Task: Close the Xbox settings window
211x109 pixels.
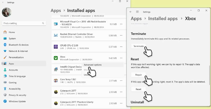Action: pos(206,10)
